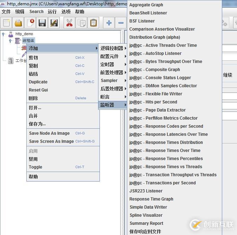This screenshot has height=235, width=237.
Task: Choose Save Node As Image
Action: coord(49,133)
